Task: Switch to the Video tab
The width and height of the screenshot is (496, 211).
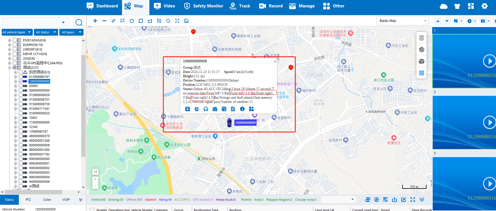Action: pos(164,6)
